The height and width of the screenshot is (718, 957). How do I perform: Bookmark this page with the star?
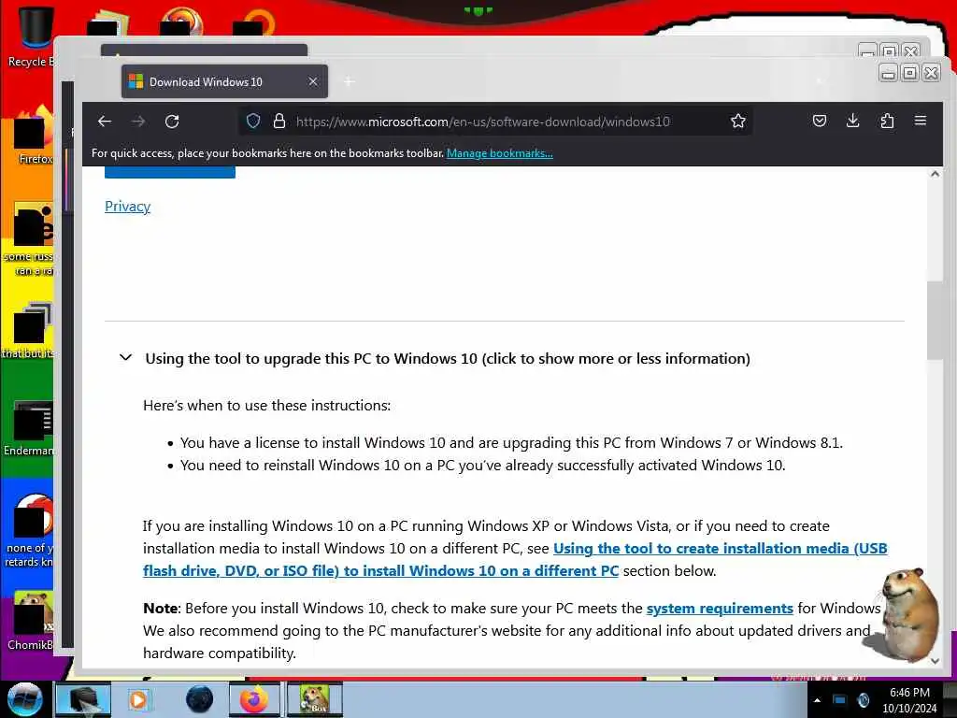click(738, 121)
